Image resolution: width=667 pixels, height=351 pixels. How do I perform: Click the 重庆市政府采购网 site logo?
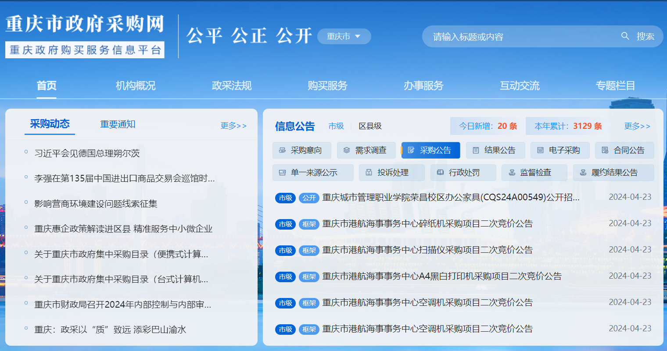click(85, 24)
